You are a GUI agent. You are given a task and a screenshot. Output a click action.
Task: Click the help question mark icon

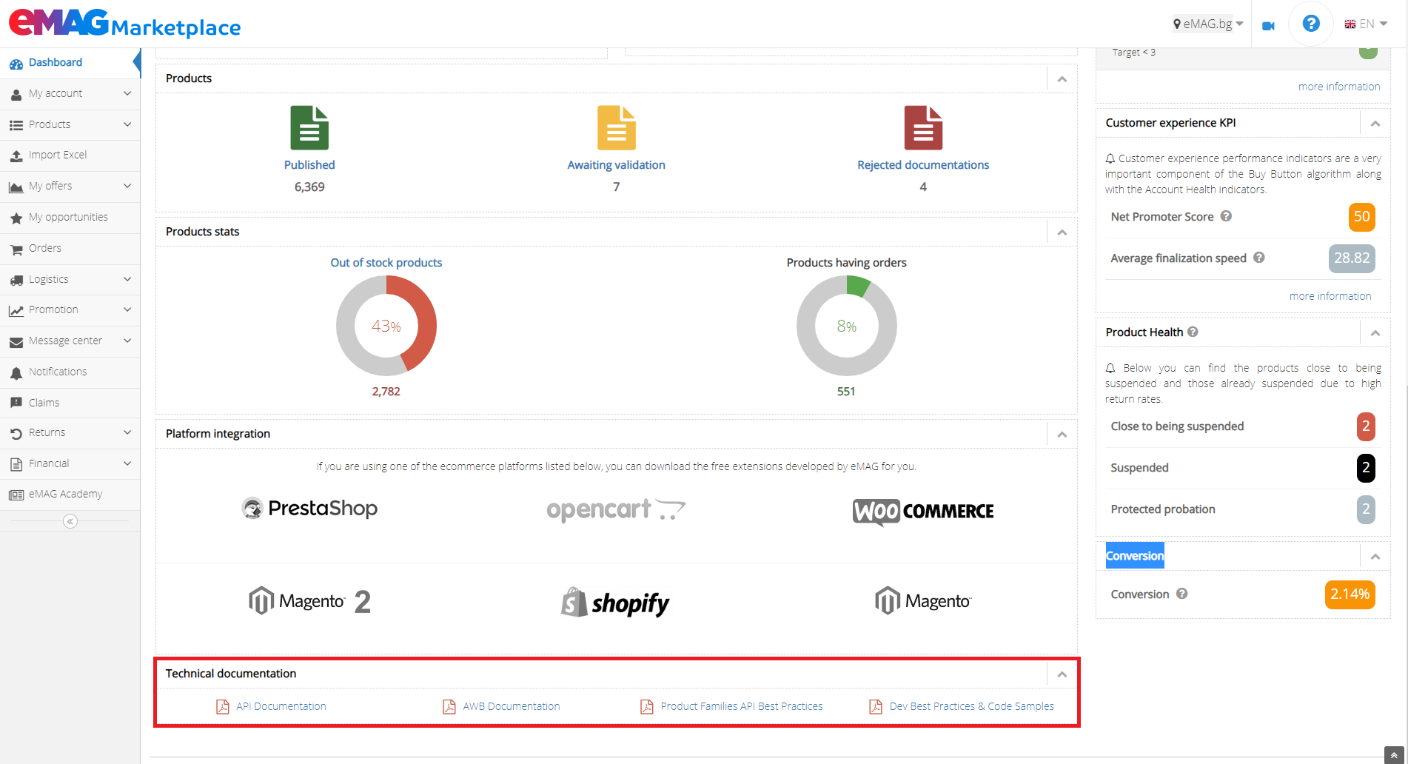(1310, 23)
